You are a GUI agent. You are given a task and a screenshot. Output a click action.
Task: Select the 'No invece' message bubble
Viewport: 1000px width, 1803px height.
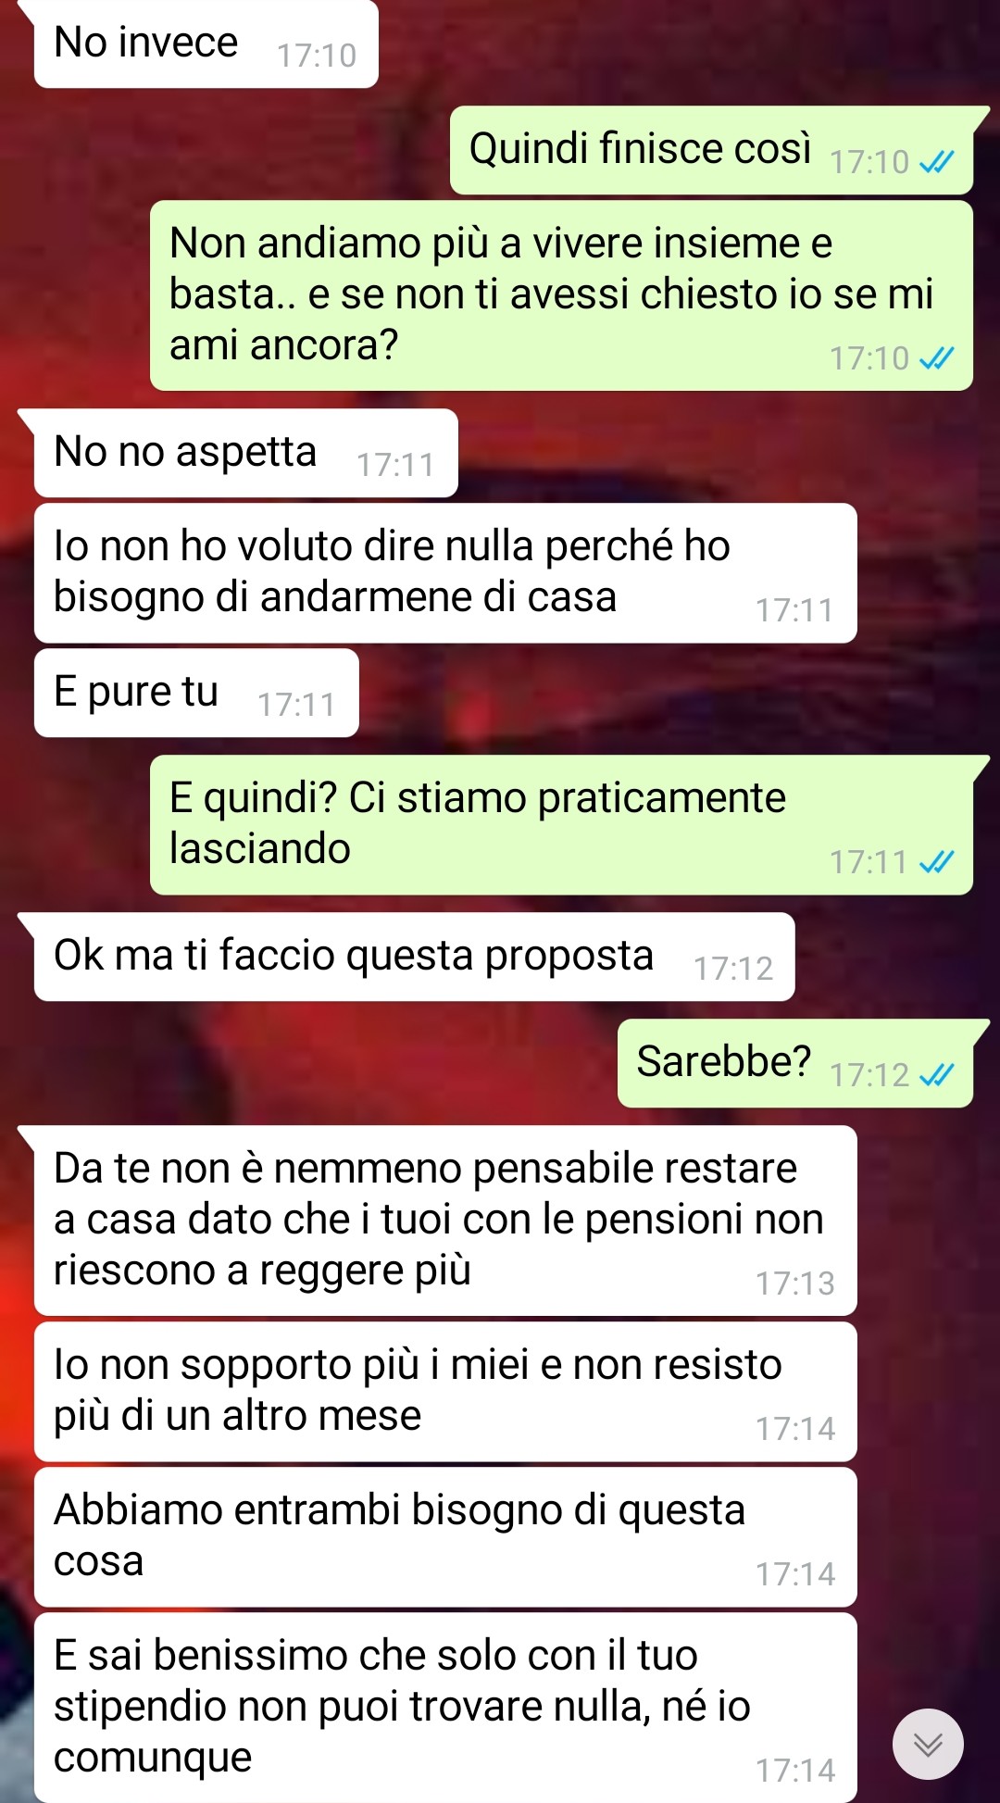206,44
